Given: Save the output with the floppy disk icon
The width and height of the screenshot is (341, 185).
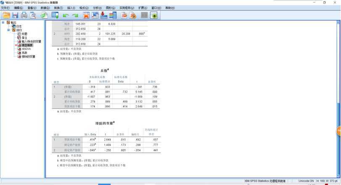Looking at the screenshot, I should click(15, 15).
